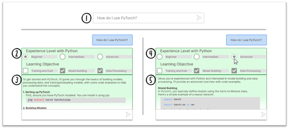Uncheck Data Processing in left panel
Screen dimensions: 289x129
(100, 71)
